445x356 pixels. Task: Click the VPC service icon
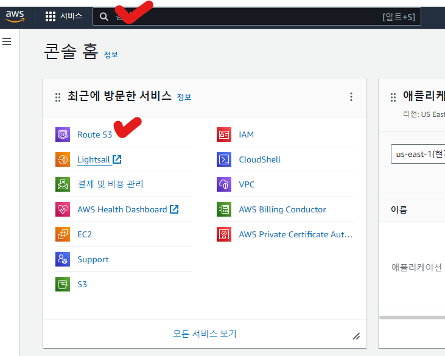(x=224, y=184)
